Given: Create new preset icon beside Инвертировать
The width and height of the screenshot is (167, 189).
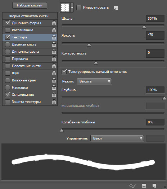Looking at the screenshot, I should coord(116,8).
